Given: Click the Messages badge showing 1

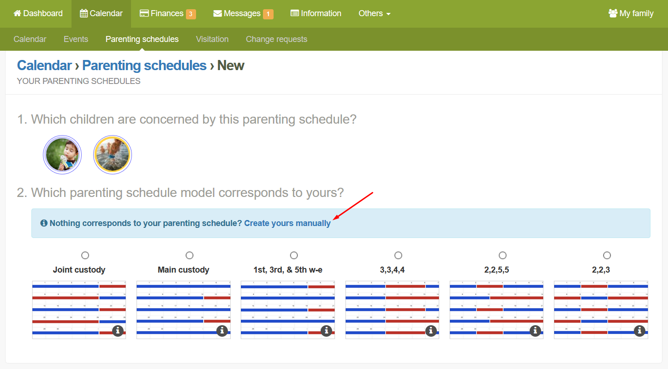Looking at the screenshot, I should click(x=268, y=14).
